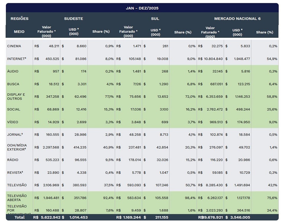Select the OOH/MÍDIA EXTERIOR row label

point(17,147)
